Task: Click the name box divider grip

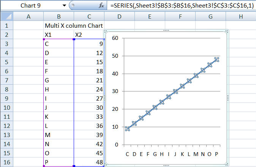Action: (x=72, y=6)
